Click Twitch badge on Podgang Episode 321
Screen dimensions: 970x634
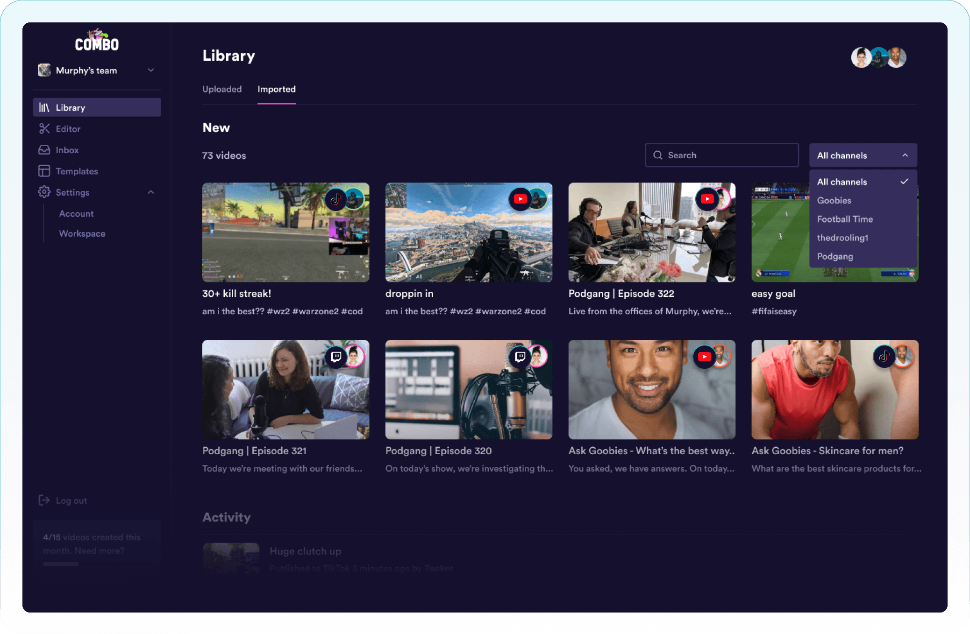(x=336, y=357)
